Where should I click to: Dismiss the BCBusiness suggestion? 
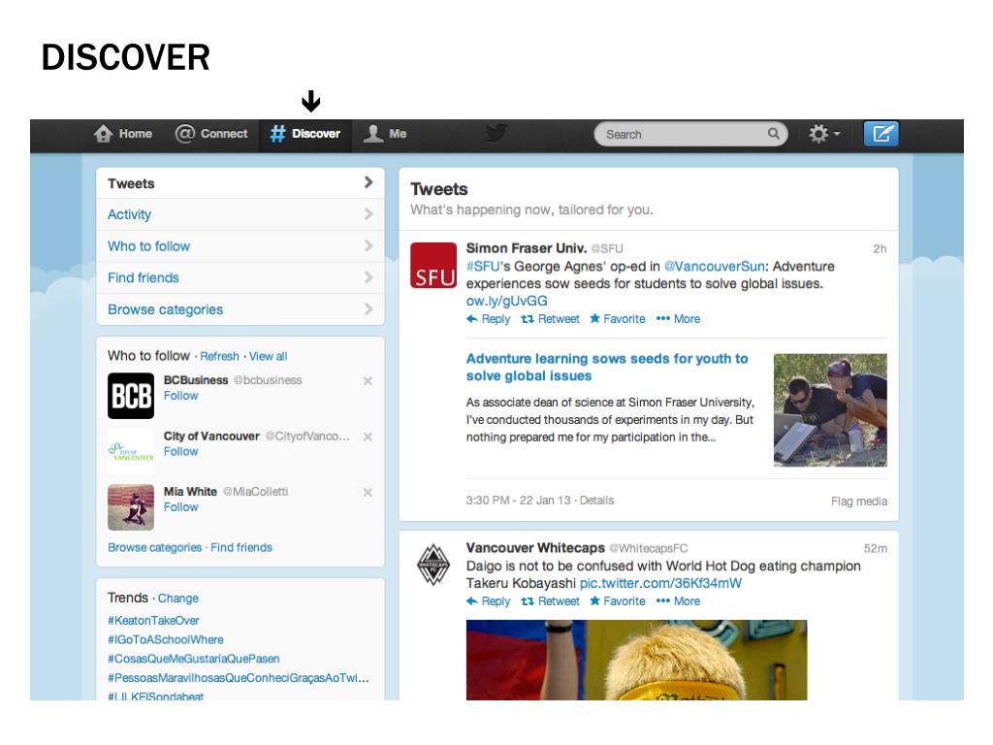click(x=368, y=380)
